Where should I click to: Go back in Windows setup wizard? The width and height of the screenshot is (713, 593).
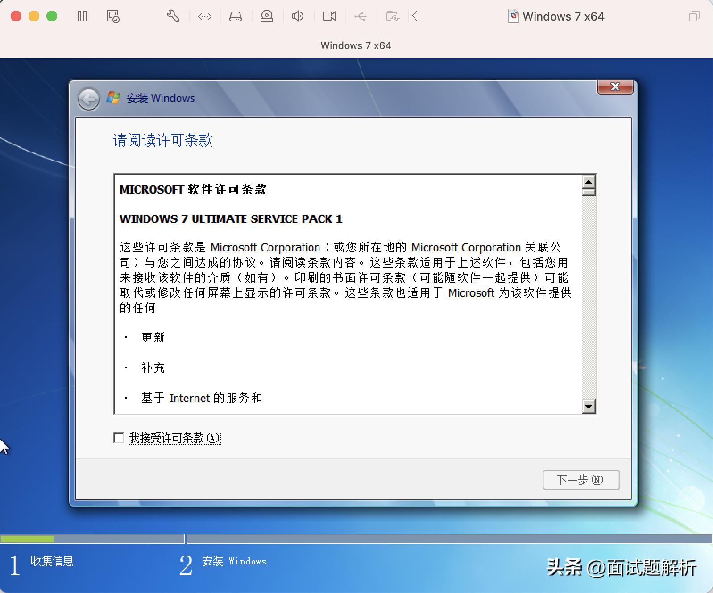pyautogui.click(x=88, y=99)
